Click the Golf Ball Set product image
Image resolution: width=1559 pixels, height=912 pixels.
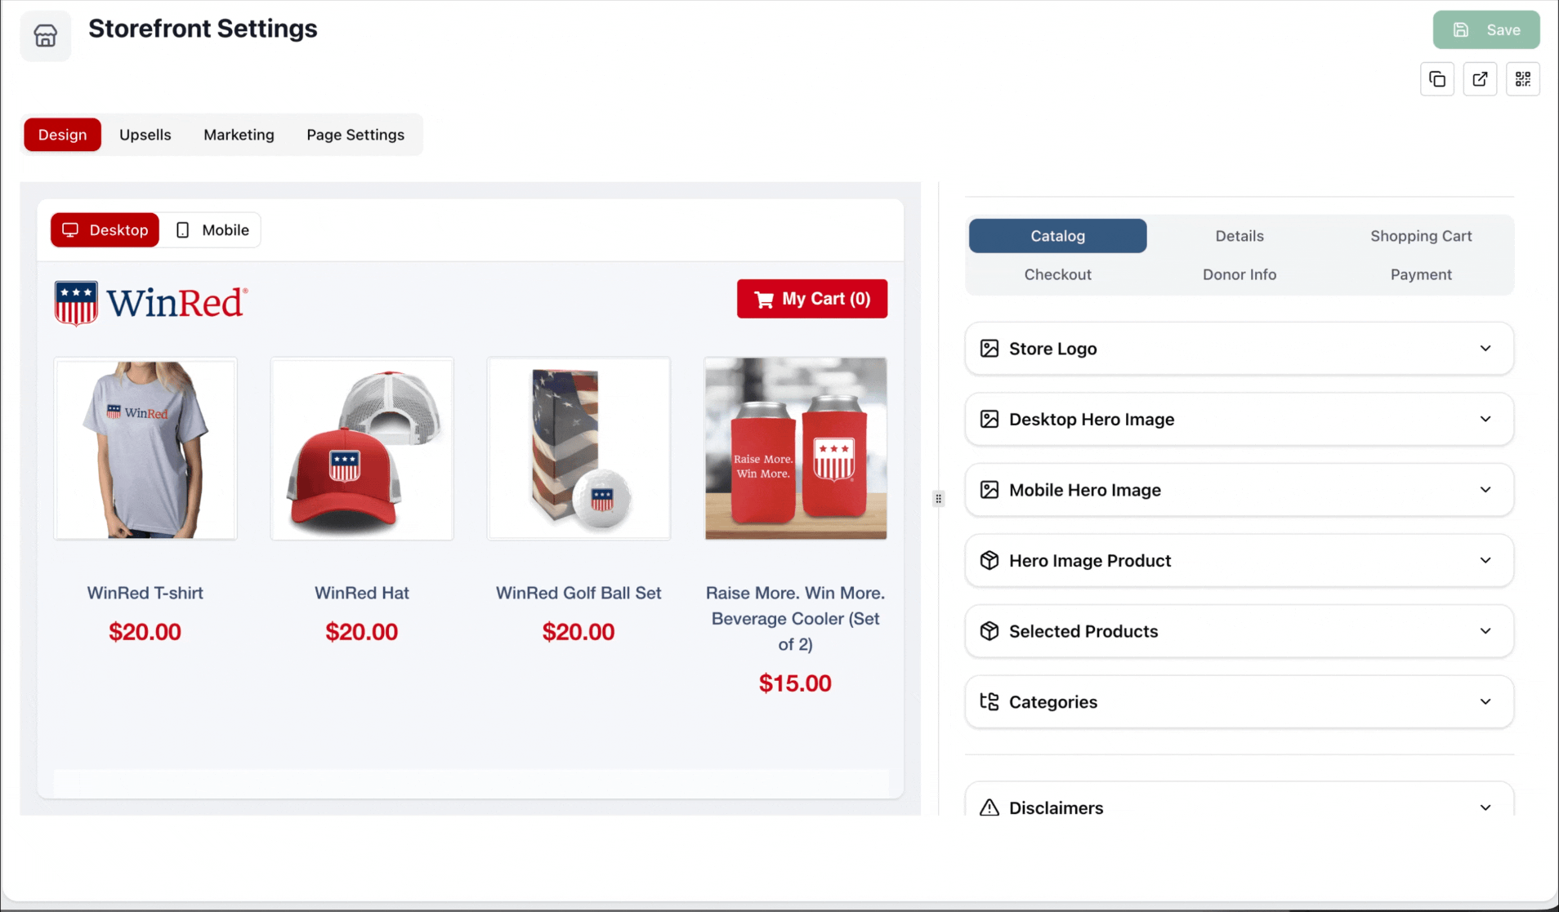pyautogui.click(x=578, y=448)
